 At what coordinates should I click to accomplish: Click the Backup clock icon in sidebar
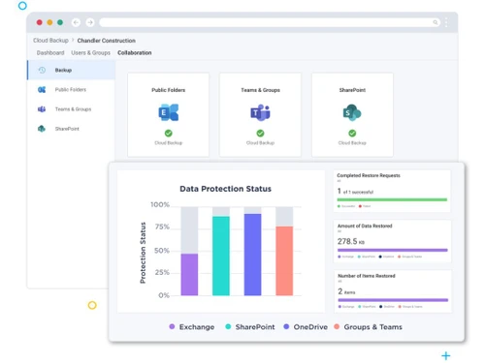coord(42,70)
